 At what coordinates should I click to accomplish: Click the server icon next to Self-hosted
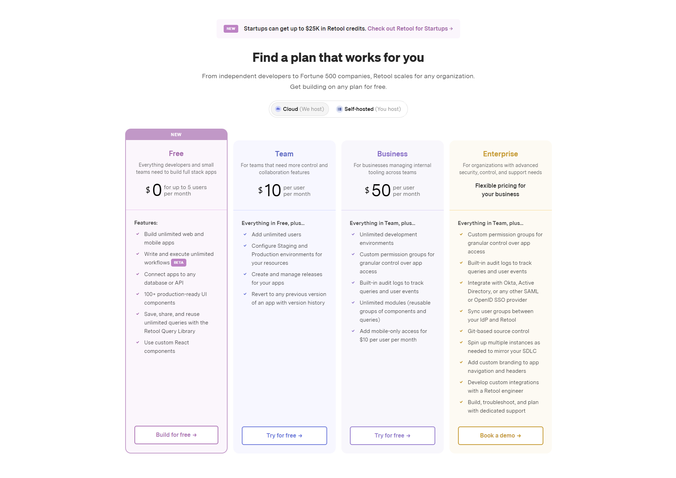coord(340,109)
